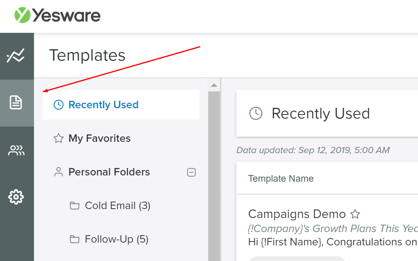Open My Favorites in the sidebar
The image size is (418, 261).
tap(100, 138)
